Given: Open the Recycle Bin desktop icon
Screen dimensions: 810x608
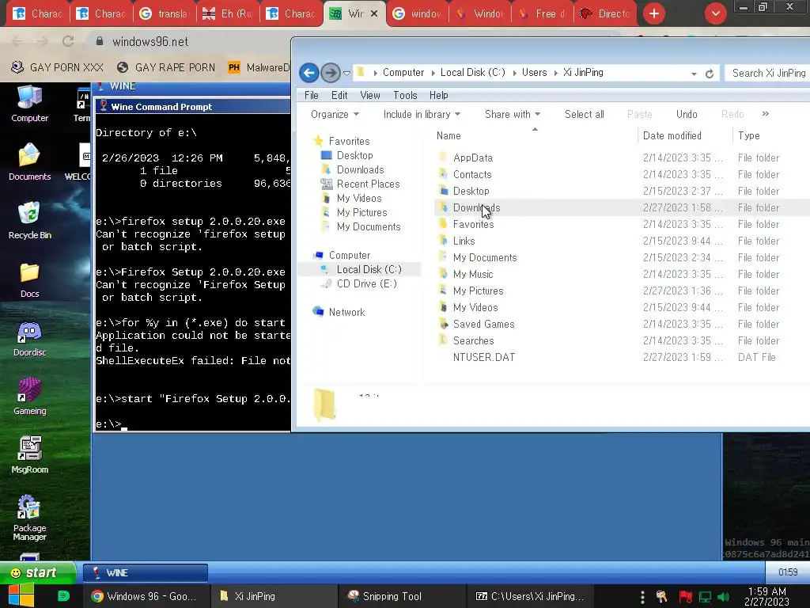Looking at the screenshot, I should (29, 220).
